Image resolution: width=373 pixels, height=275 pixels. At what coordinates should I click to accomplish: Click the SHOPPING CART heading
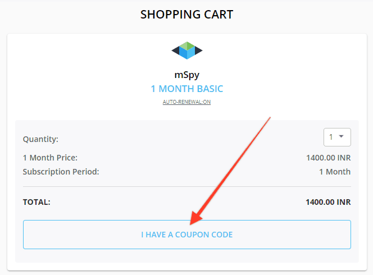pyautogui.click(x=186, y=15)
